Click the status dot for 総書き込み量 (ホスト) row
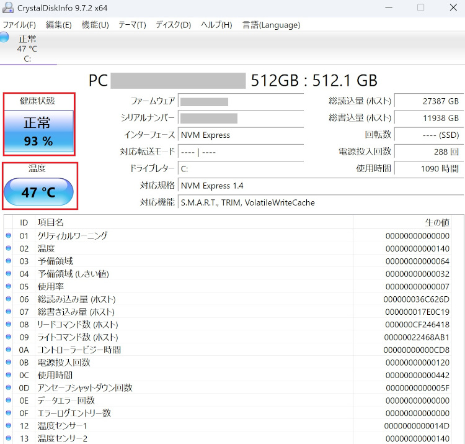The width and height of the screenshot is (465, 444). 8,312
